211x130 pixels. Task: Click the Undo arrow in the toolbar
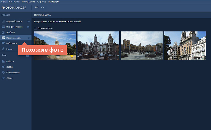pos(37,7)
